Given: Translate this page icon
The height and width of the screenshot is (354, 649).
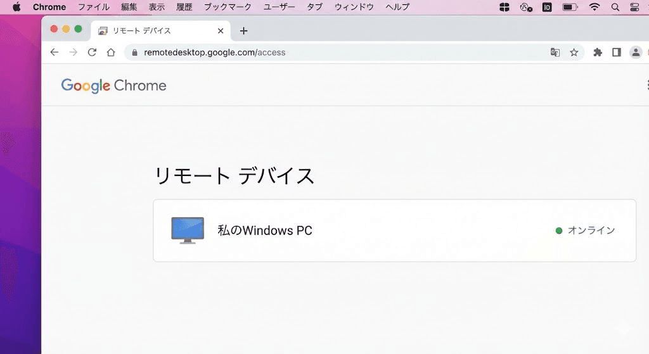Looking at the screenshot, I should point(555,53).
